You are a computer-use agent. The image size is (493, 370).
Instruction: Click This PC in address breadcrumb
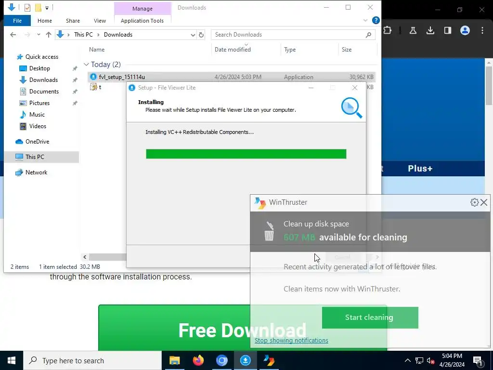pyautogui.click(x=83, y=35)
